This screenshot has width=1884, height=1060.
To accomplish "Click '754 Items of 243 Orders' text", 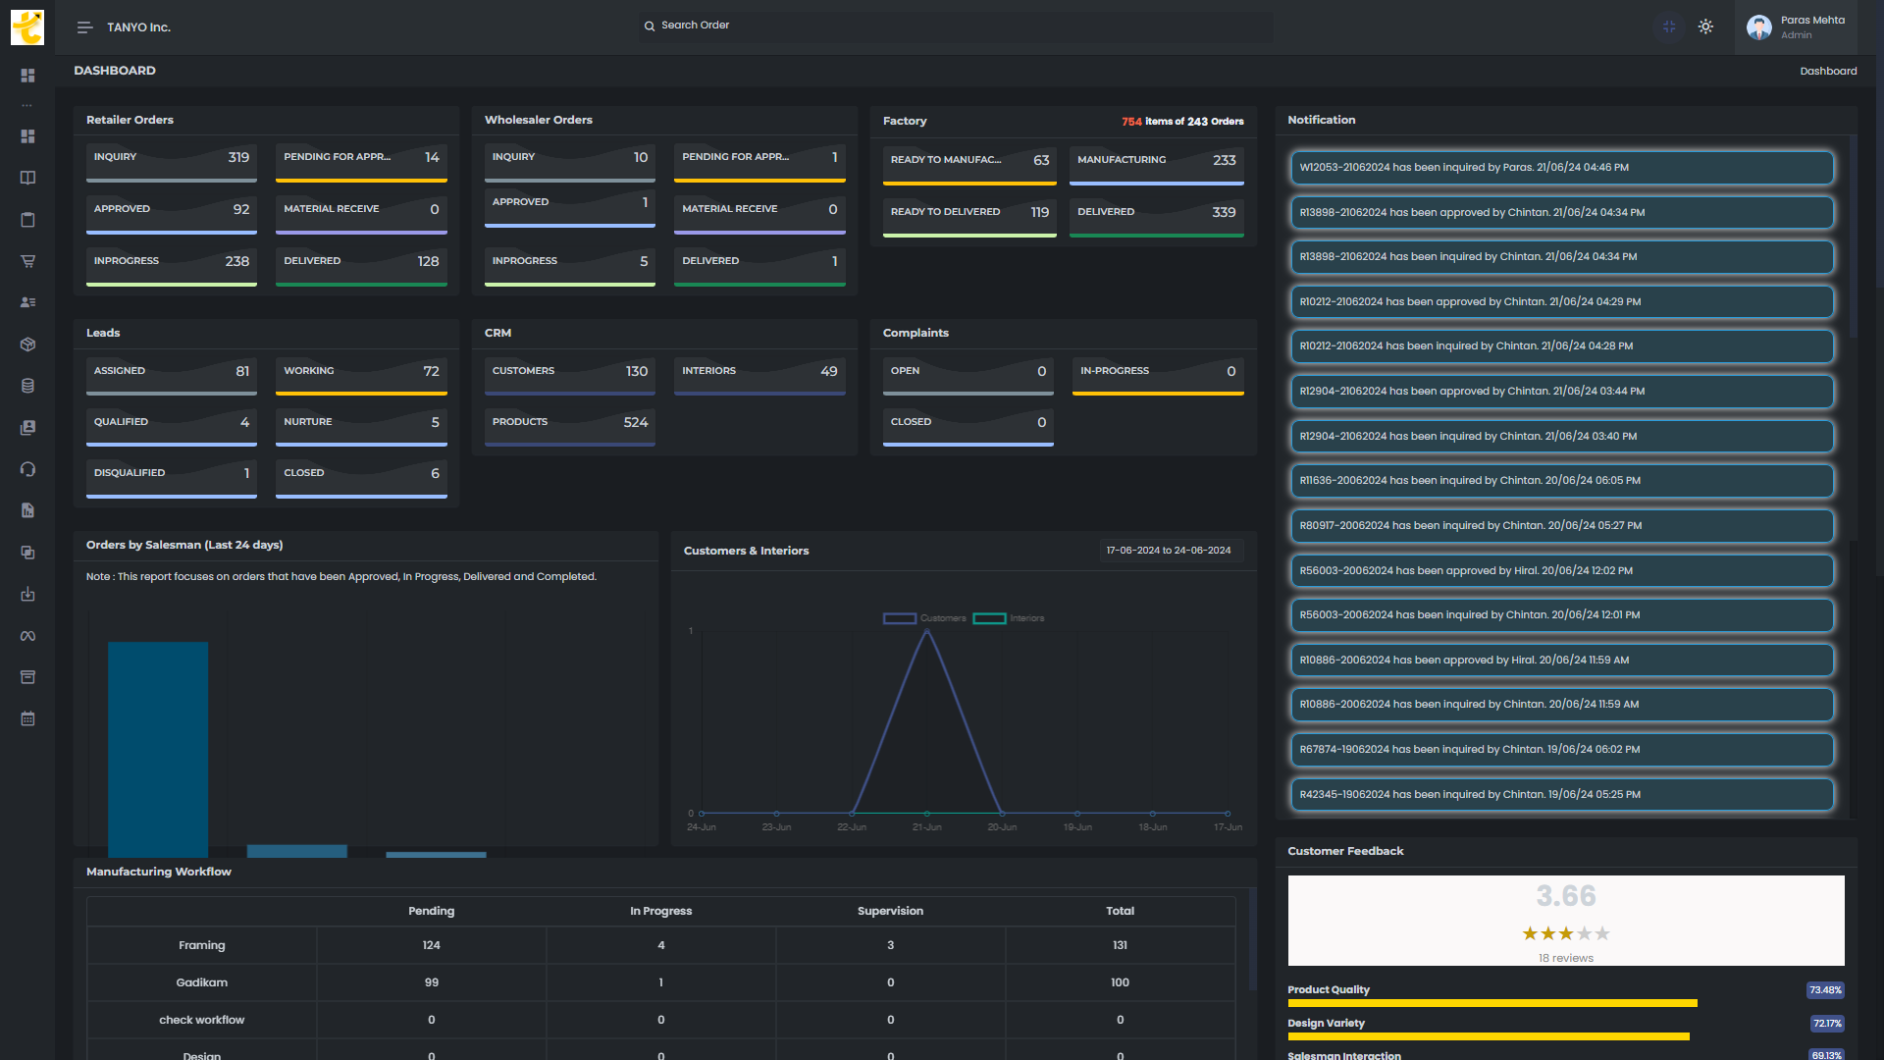I will (x=1182, y=122).
